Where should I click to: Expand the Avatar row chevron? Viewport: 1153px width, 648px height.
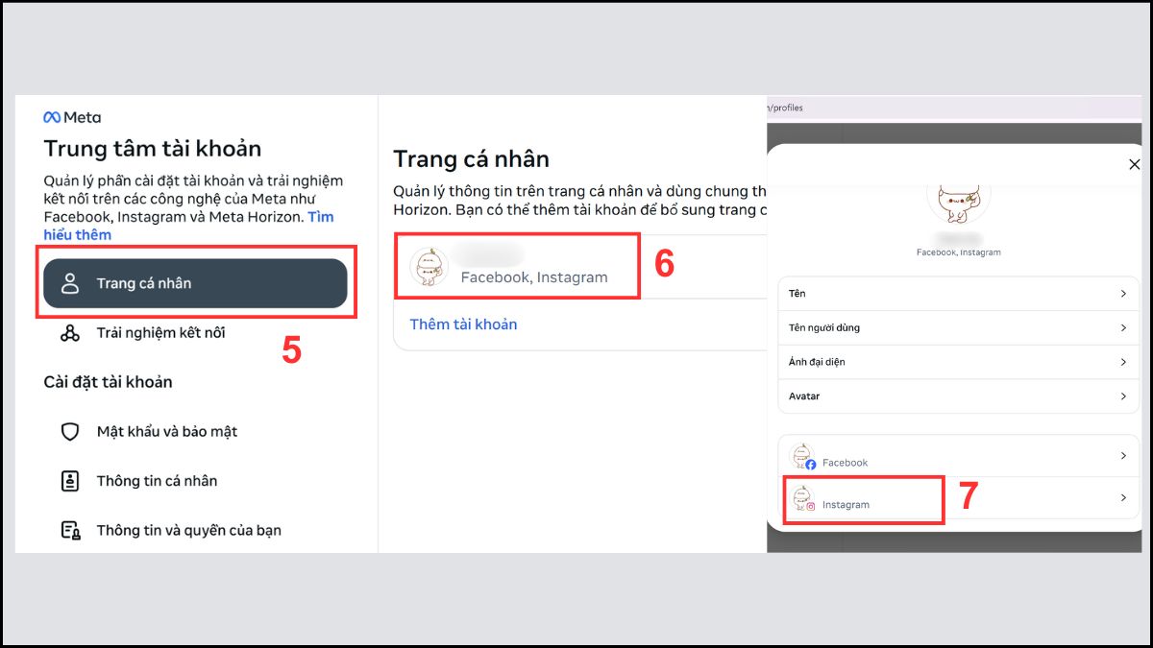coord(1123,396)
